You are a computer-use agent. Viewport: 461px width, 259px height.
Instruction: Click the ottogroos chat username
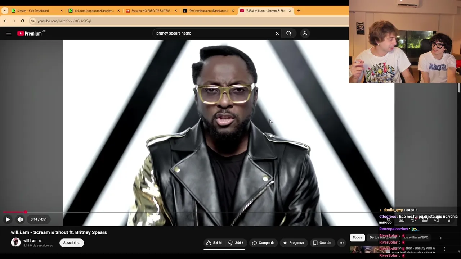coord(388,217)
